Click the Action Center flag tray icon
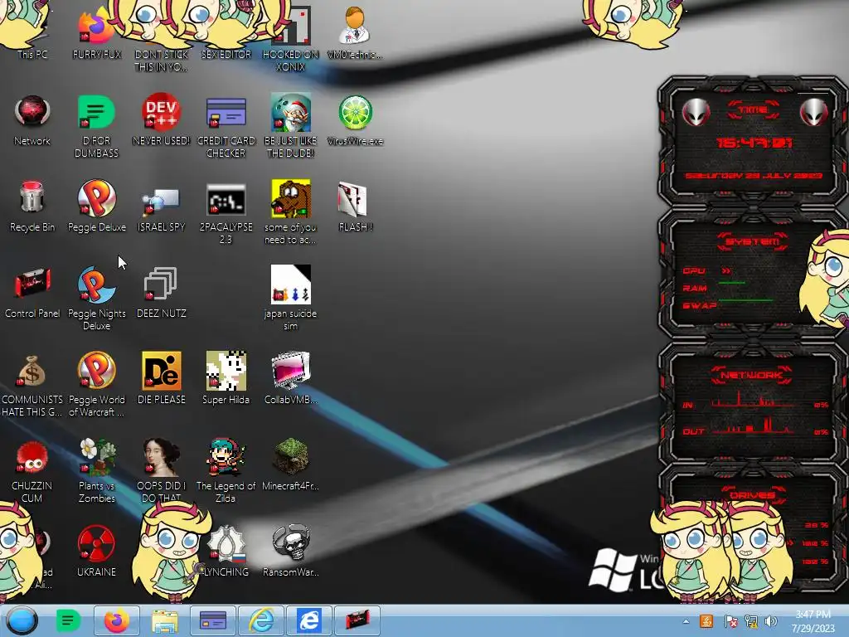This screenshot has height=637, width=849. pos(730,621)
